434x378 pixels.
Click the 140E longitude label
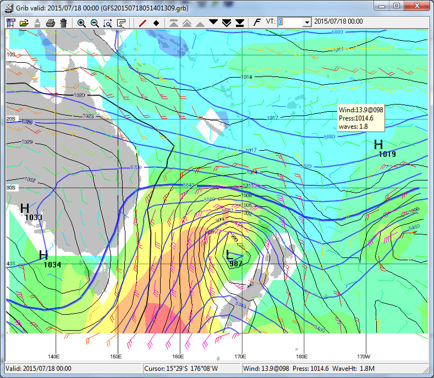pyautogui.click(x=54, y=357)
